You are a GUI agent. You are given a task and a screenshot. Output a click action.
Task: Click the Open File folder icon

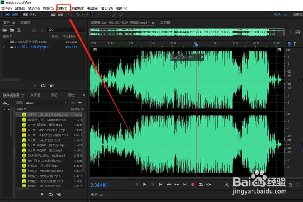5,30
